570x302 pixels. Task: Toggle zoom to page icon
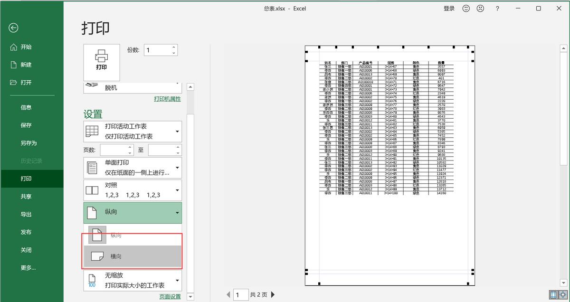point(563,295)
